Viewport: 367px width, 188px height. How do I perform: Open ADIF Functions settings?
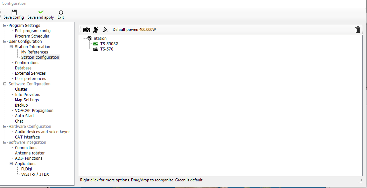click(29, 158)
